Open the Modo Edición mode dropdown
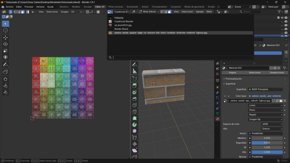This screenshot has height=163, width=290. point(149,12)
